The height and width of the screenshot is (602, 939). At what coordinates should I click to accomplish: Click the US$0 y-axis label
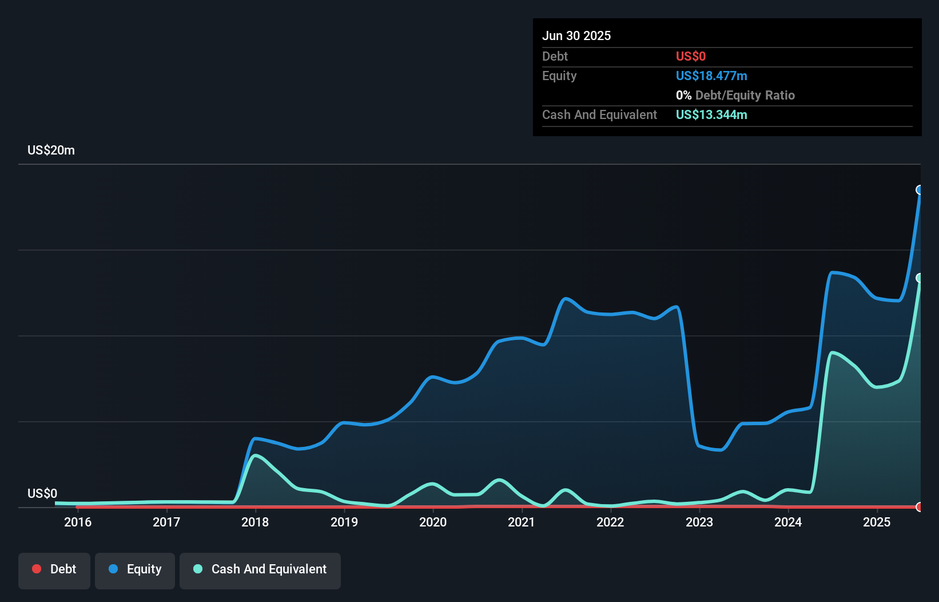point(42,493)
